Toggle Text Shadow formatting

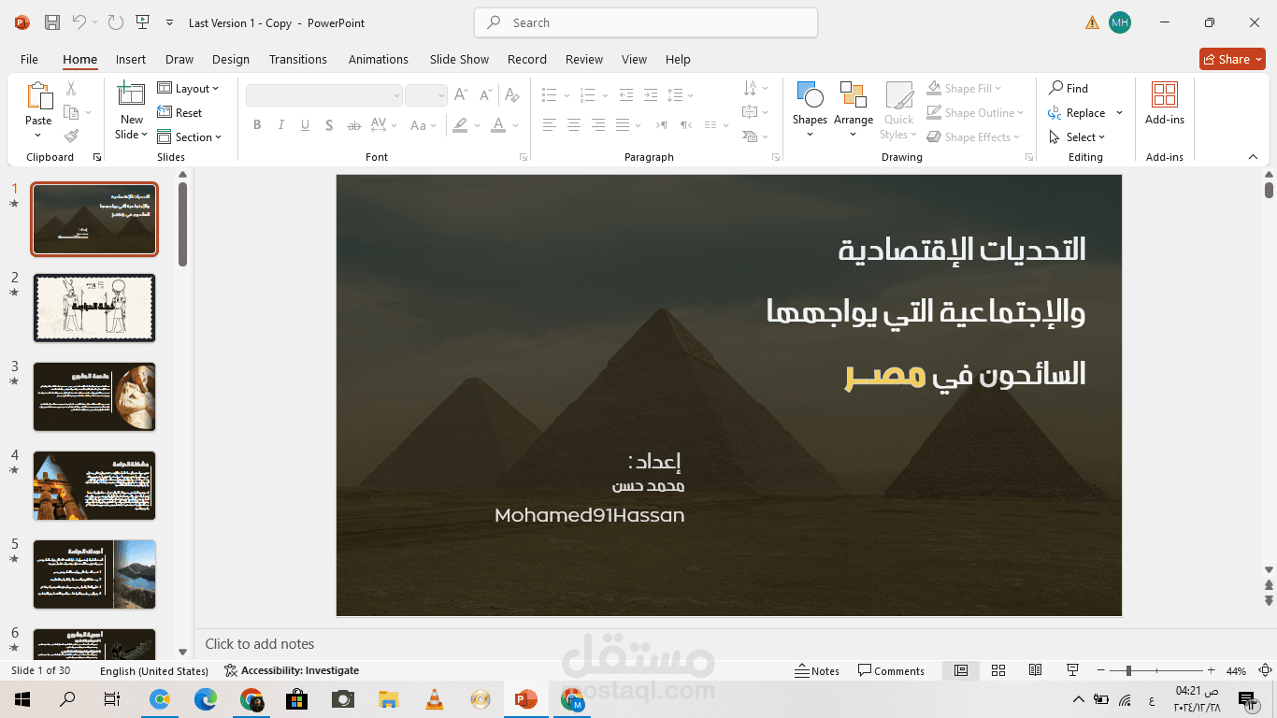[x=329, y=125]
